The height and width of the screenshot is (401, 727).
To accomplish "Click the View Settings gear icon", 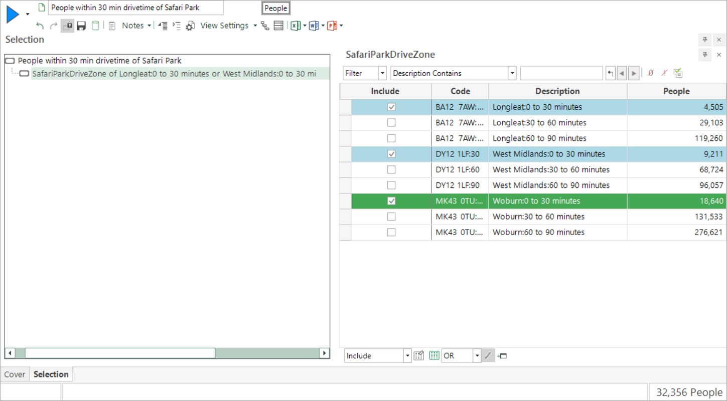I will (190, 26).
